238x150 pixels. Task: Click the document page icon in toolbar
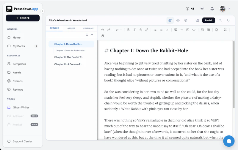click(217, 30)
